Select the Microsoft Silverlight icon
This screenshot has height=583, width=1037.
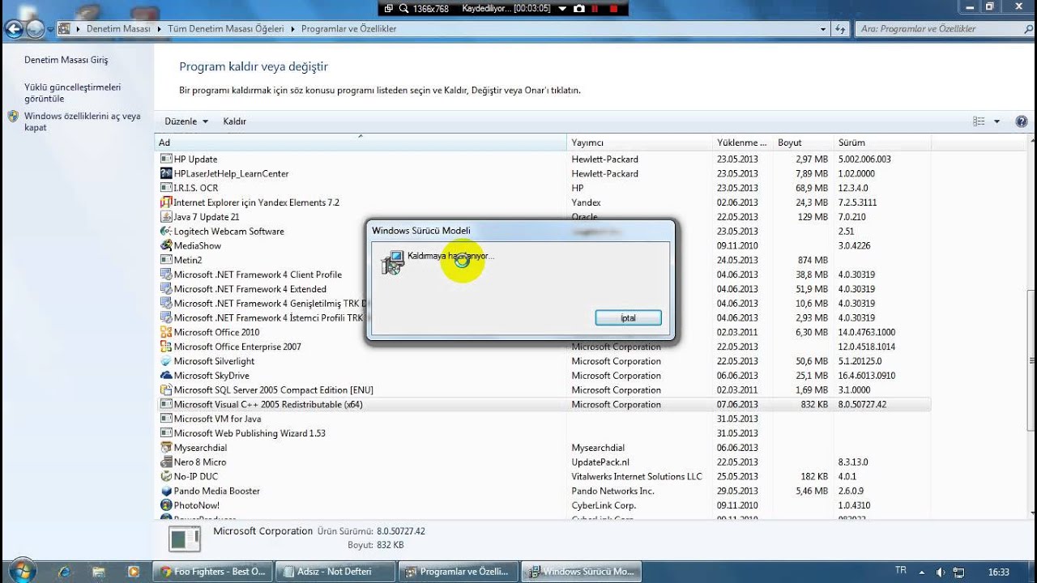166,361
